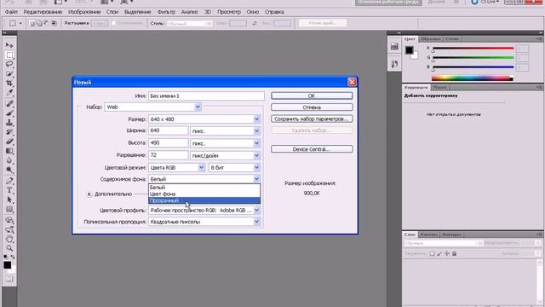Select the Clone Stamp tool
This screenshot has width=545, height=307.
click(9, 123)
